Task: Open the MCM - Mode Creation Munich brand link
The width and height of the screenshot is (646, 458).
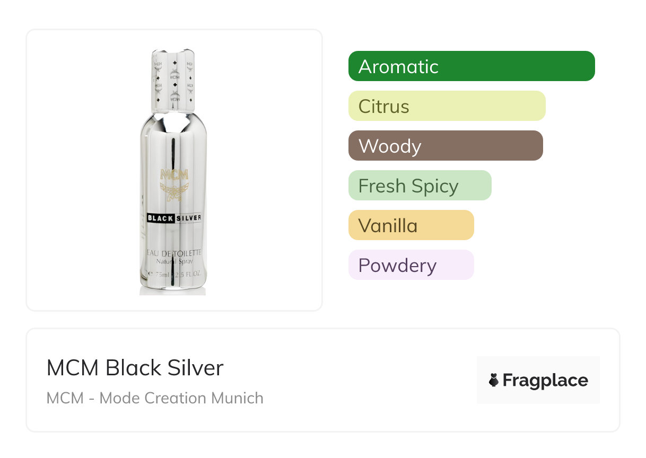Action: pyautogui.click(x=155, y=398)
